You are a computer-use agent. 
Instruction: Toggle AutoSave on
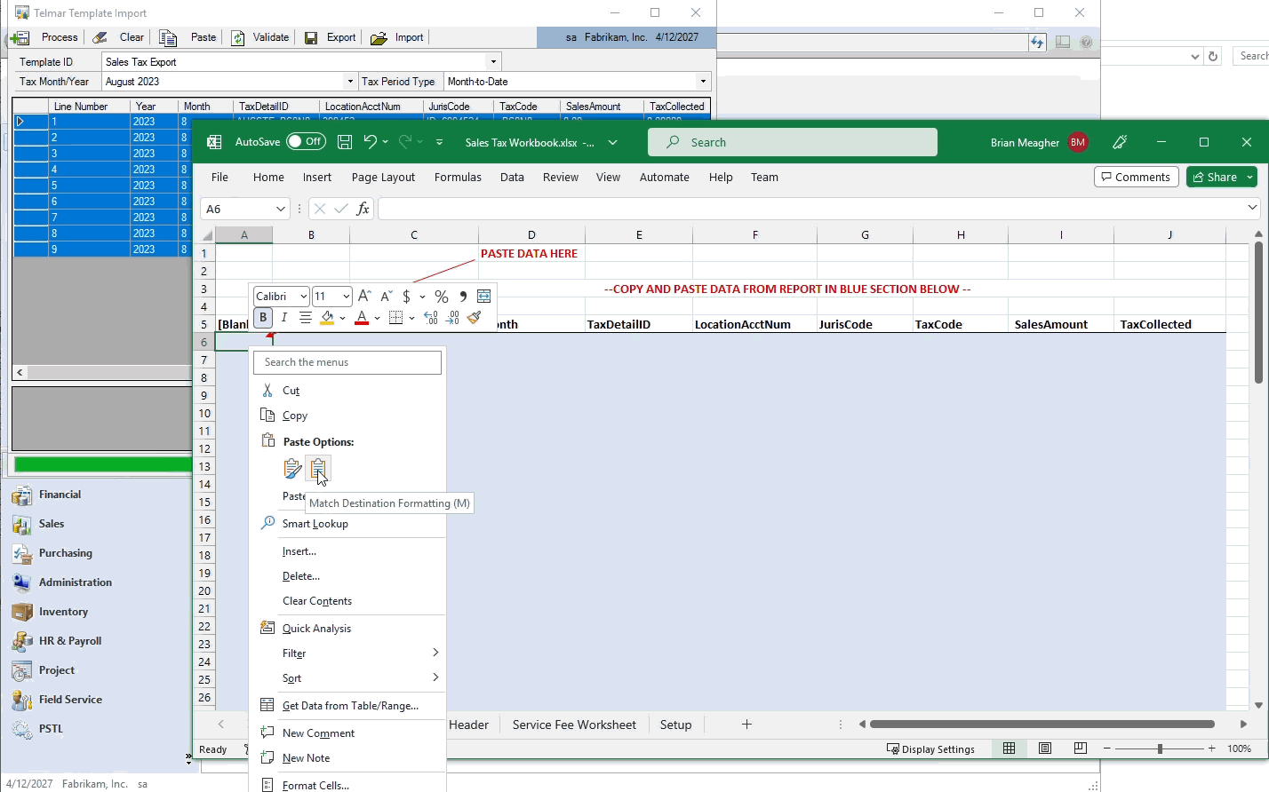[306, 140]
